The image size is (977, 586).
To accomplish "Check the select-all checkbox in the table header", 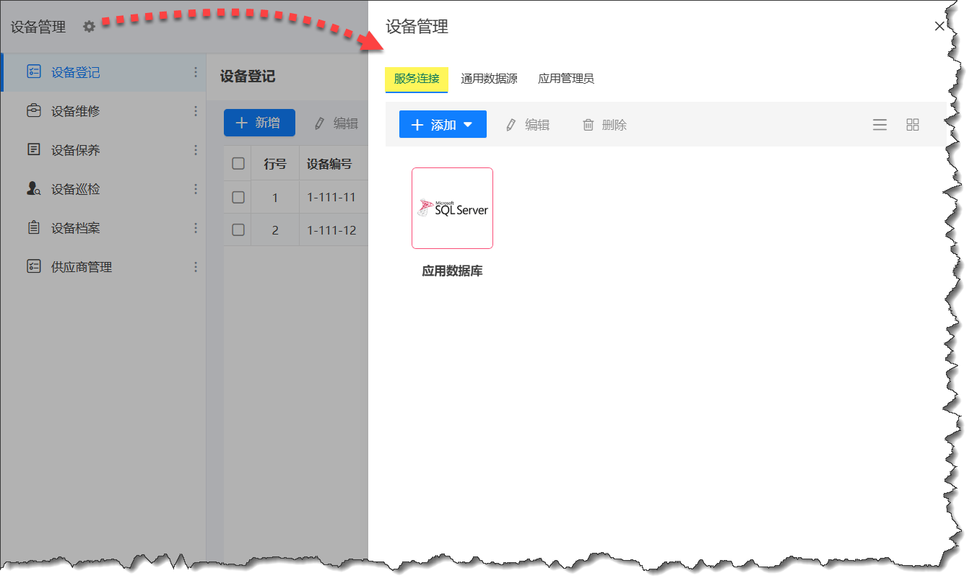I will [238, 163].
